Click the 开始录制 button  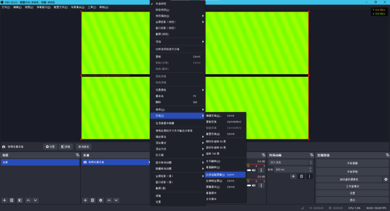352,172
